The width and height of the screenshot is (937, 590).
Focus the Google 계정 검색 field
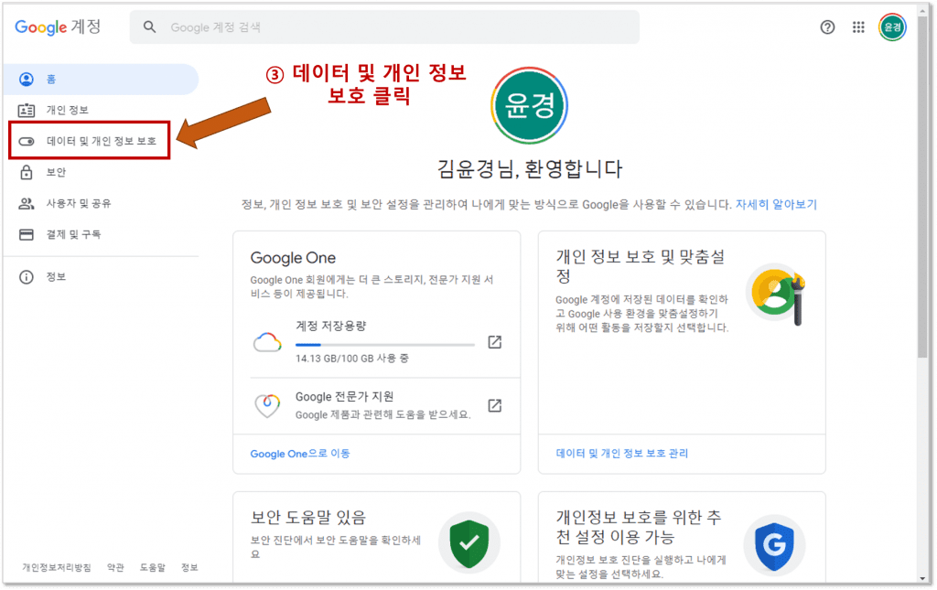click(x=384, y=27)
